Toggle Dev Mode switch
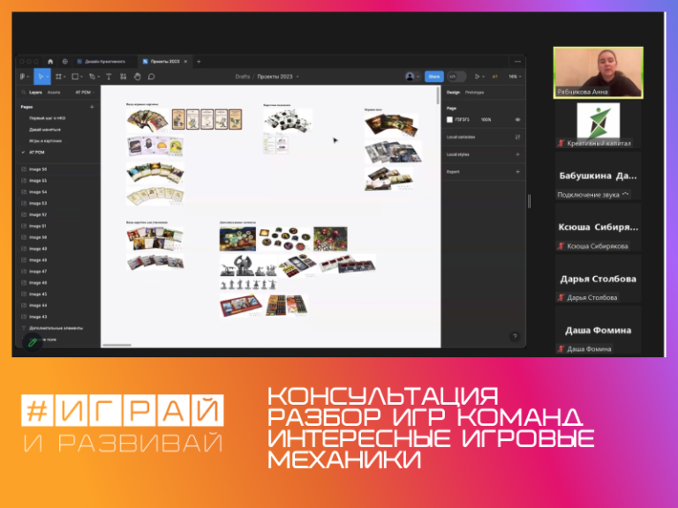Viewport: 678px width, 508px height. pos(456,77)
